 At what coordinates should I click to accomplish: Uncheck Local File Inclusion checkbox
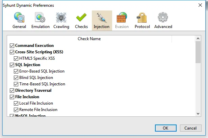16,103
